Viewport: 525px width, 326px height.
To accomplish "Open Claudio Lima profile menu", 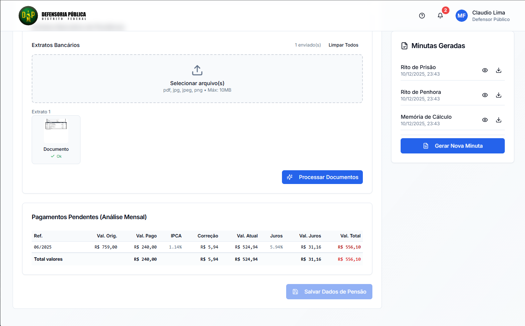I will coord(490,16).
